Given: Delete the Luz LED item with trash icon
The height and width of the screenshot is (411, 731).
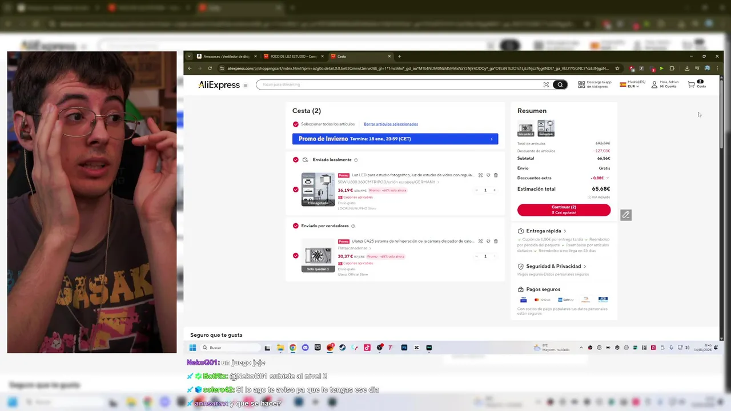Looking at the screenshot, I should pyautogui.click(x=496, y=175).
